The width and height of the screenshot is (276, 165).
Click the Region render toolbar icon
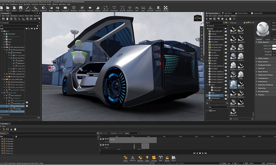[x=51, y=8]
